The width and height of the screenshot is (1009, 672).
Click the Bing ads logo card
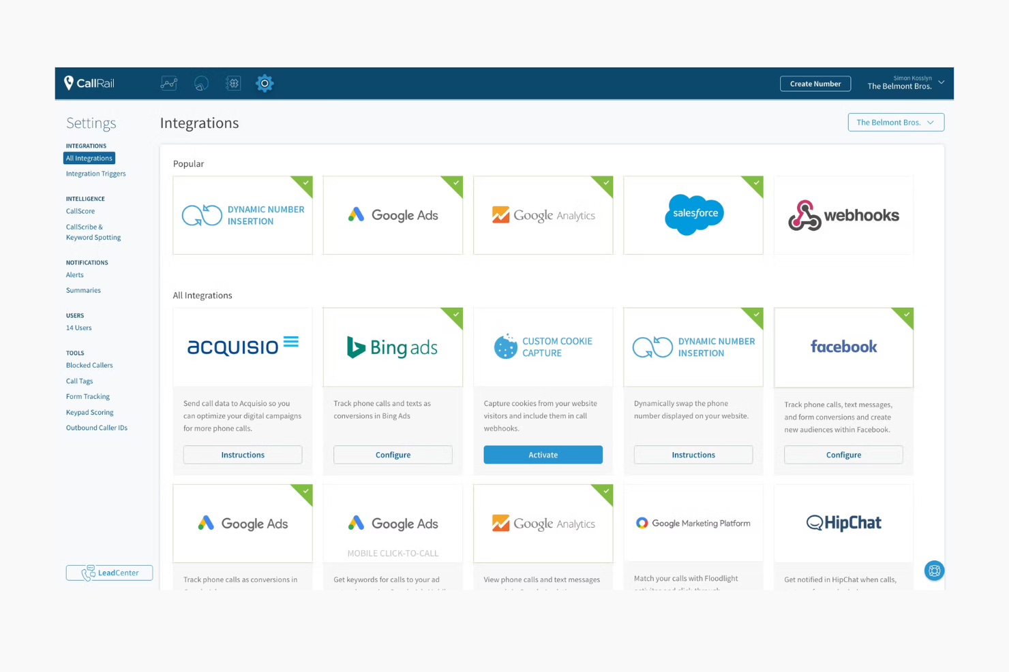tap(393, 347)
